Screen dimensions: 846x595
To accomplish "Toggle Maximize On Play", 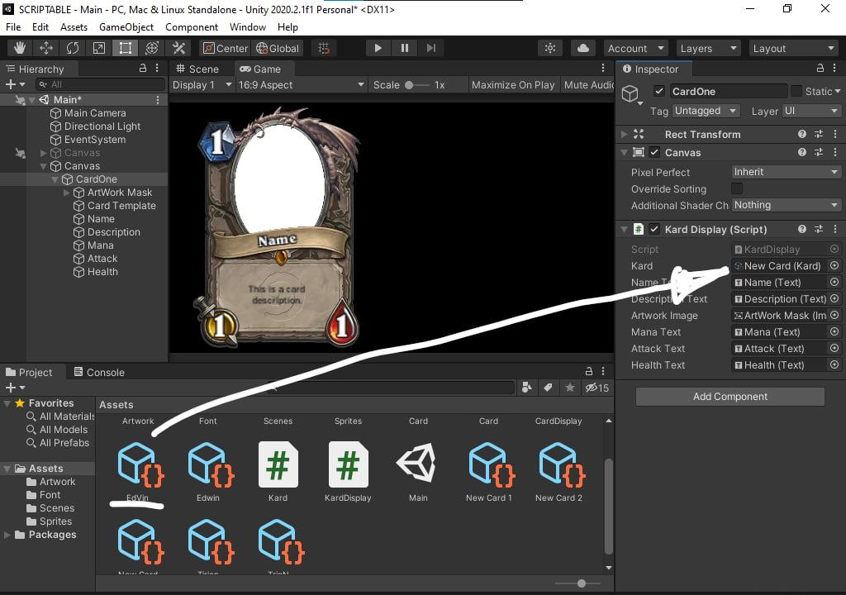I will click(512, 85).
